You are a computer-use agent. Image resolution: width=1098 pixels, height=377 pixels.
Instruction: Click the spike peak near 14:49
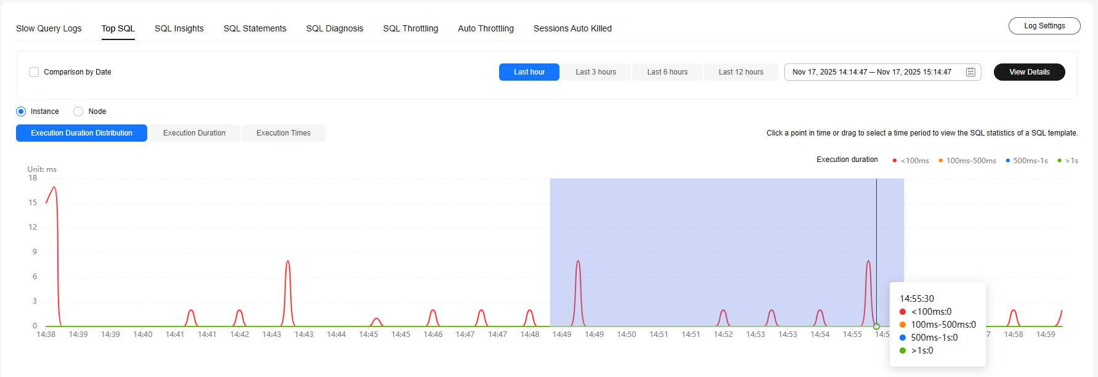click(x=578, y=261)
